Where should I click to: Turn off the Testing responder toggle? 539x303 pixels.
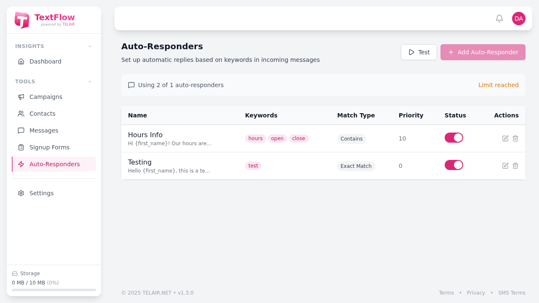tap(454, 165)
